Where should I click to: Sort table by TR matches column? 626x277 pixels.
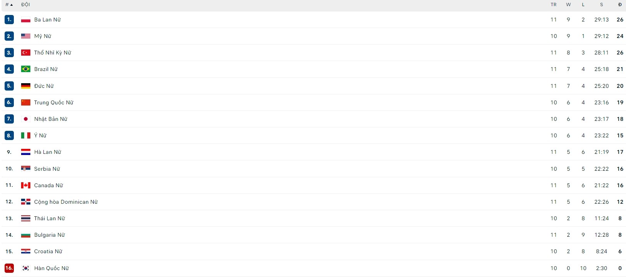[x=553, y=5]
